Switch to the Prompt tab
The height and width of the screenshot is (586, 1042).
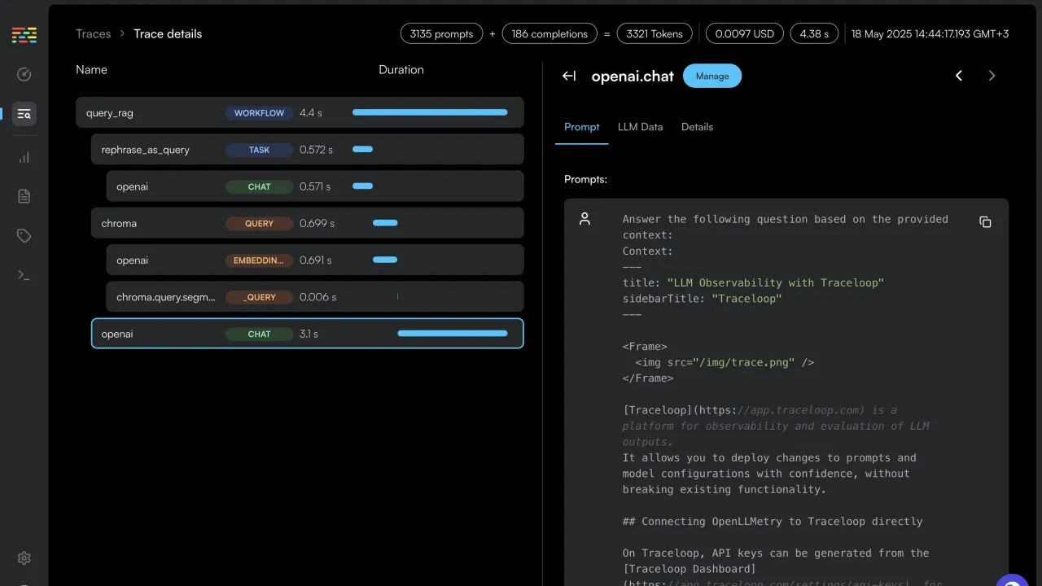tap(582, 127)
